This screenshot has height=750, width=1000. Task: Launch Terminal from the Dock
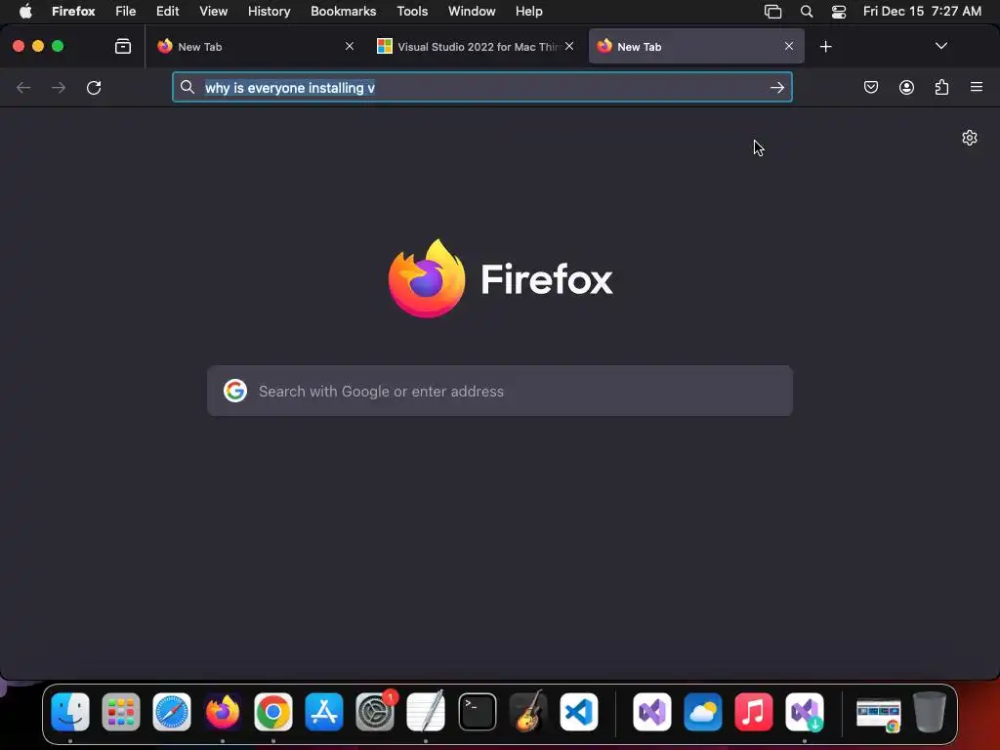(477, 712)
